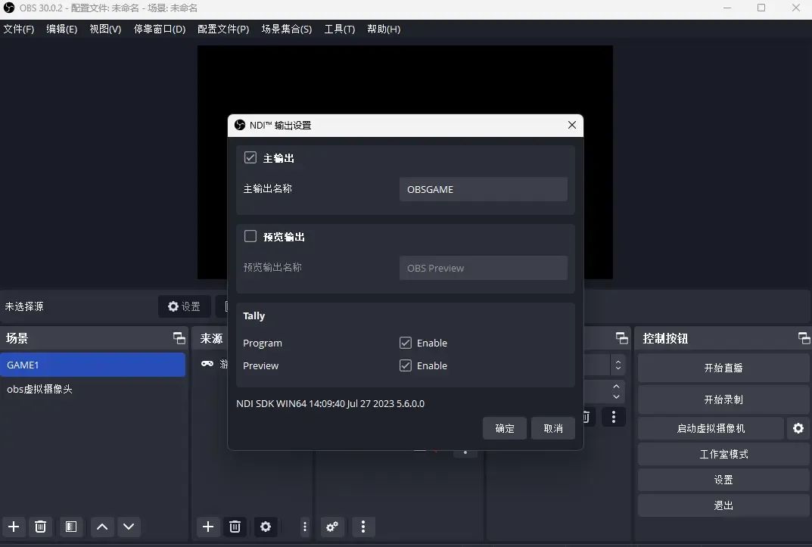812x547 pixels.
Task: Enable the 预览输出 checkbox
Action: 250,236
